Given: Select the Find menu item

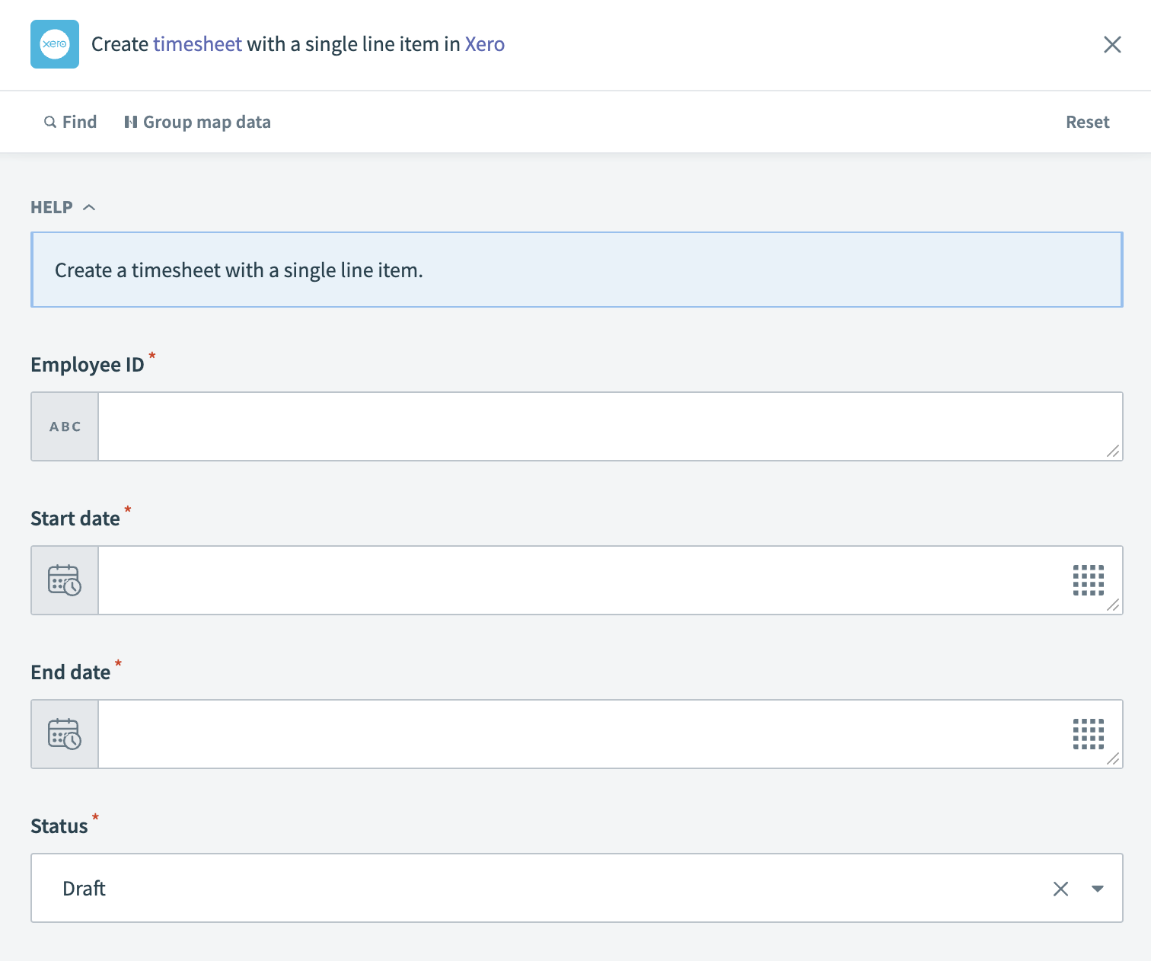Looking at the screenshot, I should [x=79, y=122].
